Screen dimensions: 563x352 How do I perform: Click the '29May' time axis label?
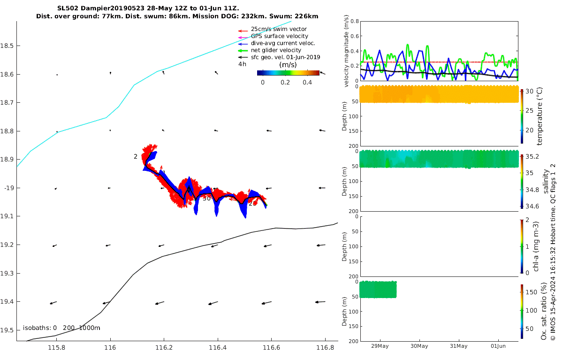coord(379,346)
